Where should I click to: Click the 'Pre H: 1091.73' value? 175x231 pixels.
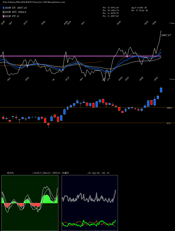pos(111,10)
